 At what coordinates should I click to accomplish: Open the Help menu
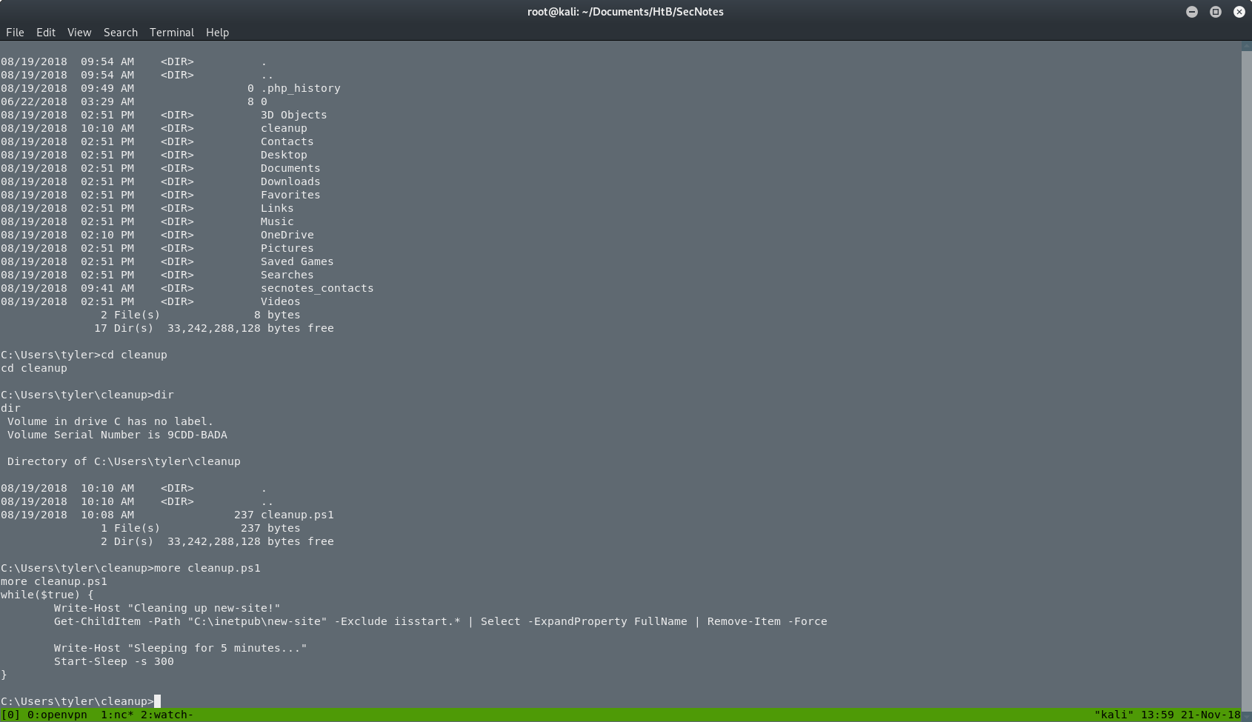(217, 32)
